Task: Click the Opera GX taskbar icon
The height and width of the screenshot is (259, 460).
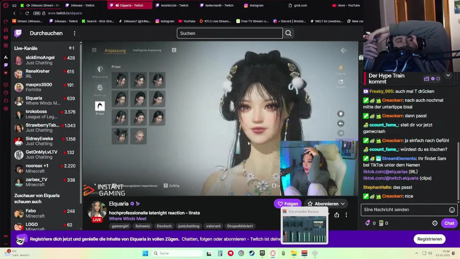Action: (x=273, y=253)
